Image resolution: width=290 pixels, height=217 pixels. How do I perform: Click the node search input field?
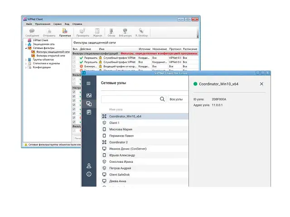(130, 99)
